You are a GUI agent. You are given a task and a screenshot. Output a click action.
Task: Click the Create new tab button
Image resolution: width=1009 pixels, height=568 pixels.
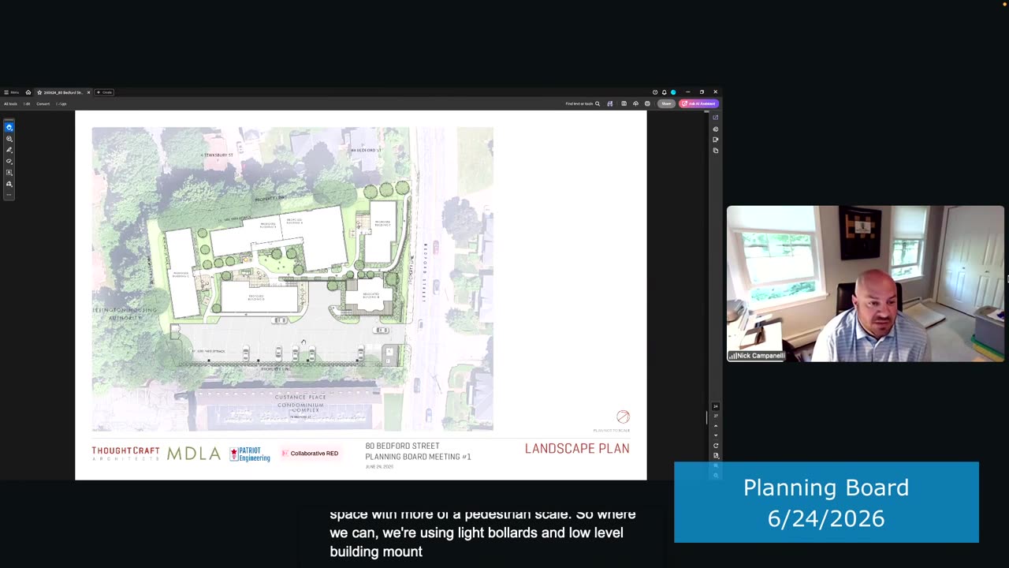104,92
